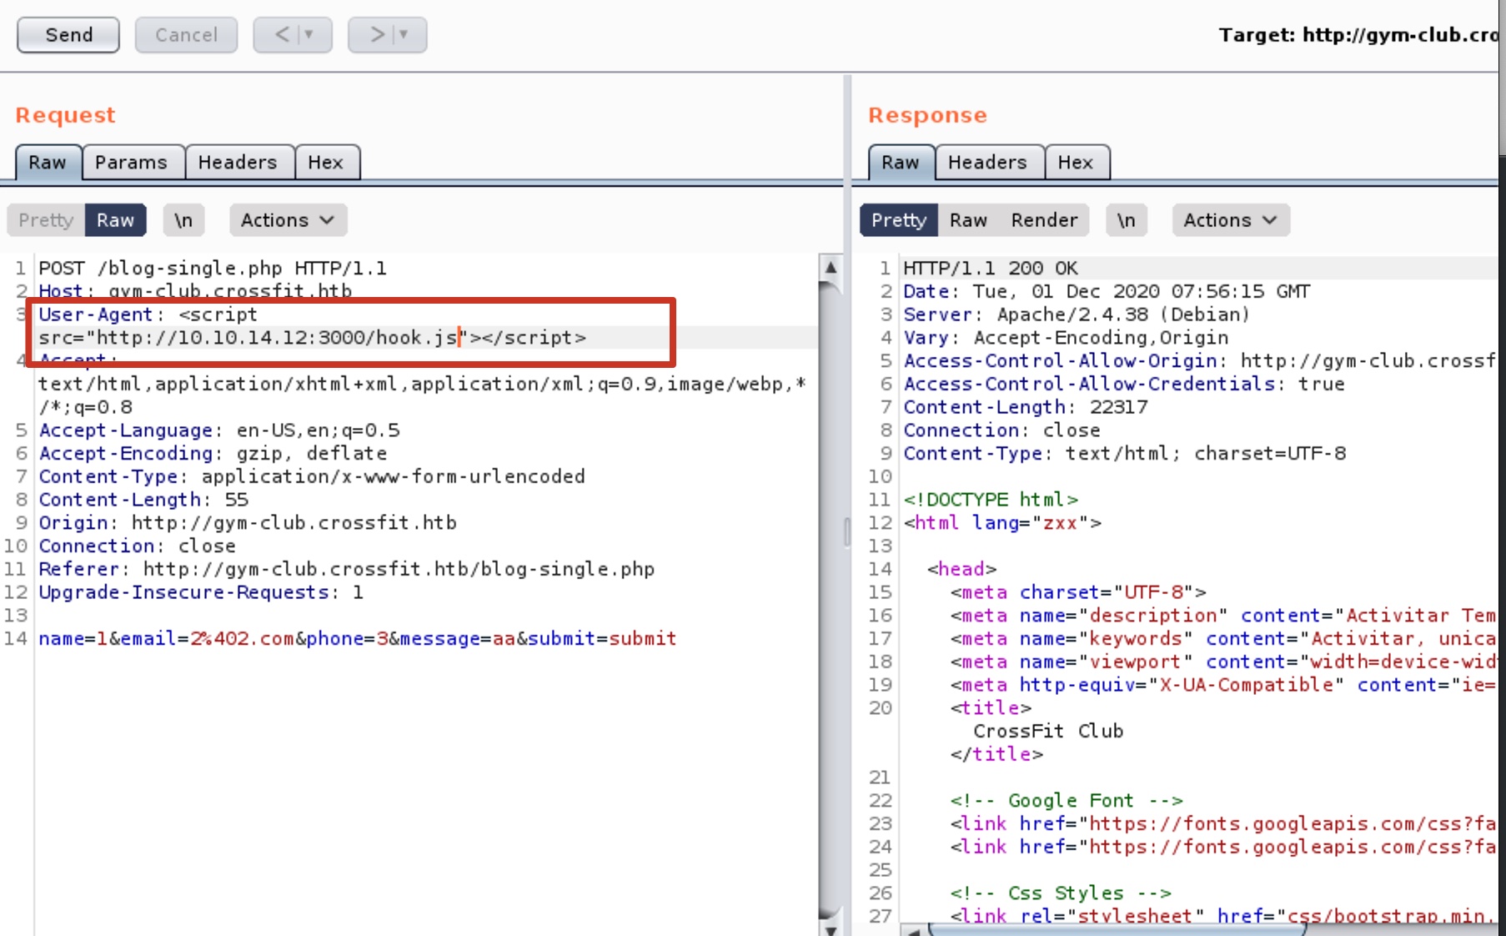The width and height of the screenshot is (1506, 936).
Task: Select Raw view in request editor
Action: [115, 220]
